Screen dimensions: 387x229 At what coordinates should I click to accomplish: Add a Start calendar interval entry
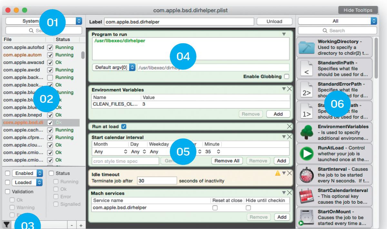pyautogui.click(x=282, y=161)
